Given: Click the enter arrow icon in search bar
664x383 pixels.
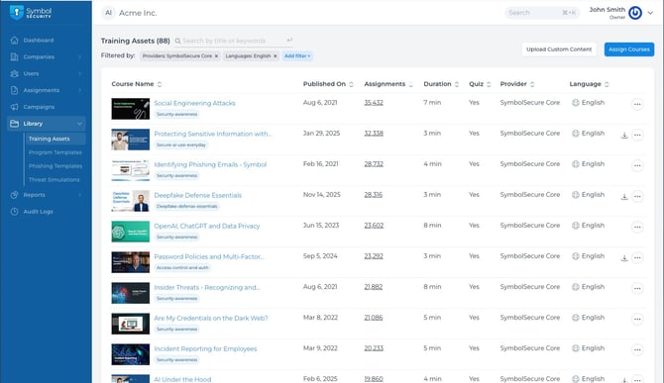Looking at the screenshot, I should [x=289, y=40].
